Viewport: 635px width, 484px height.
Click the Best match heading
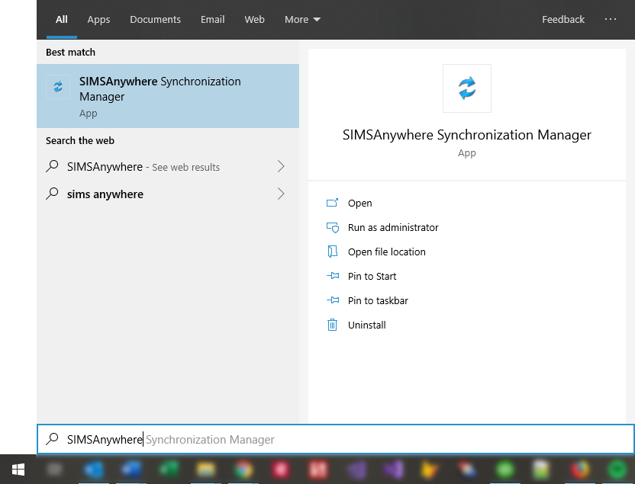pos(70,52)
